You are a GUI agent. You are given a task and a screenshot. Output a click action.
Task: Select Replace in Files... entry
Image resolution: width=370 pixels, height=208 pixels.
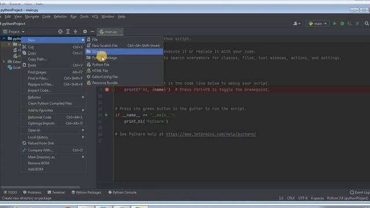tap(54, 84)
